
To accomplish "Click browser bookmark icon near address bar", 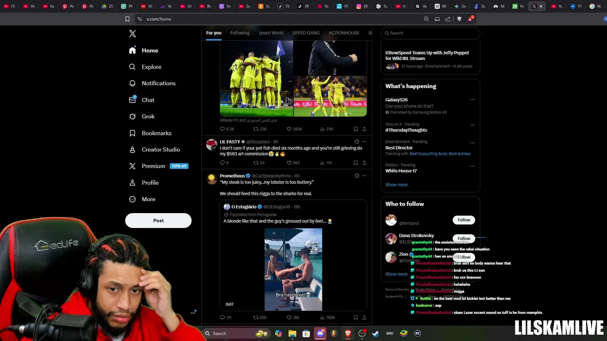I will 127,19.
